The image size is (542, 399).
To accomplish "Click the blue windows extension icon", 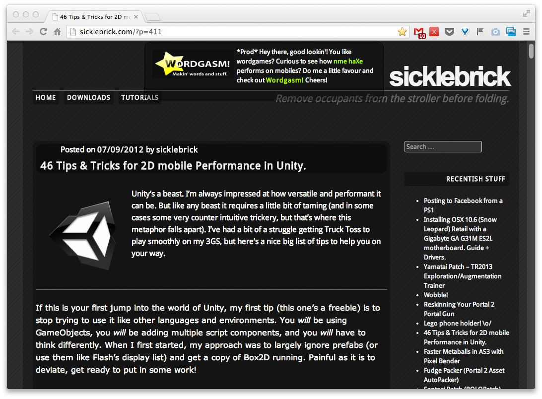I will click(511, 32).
